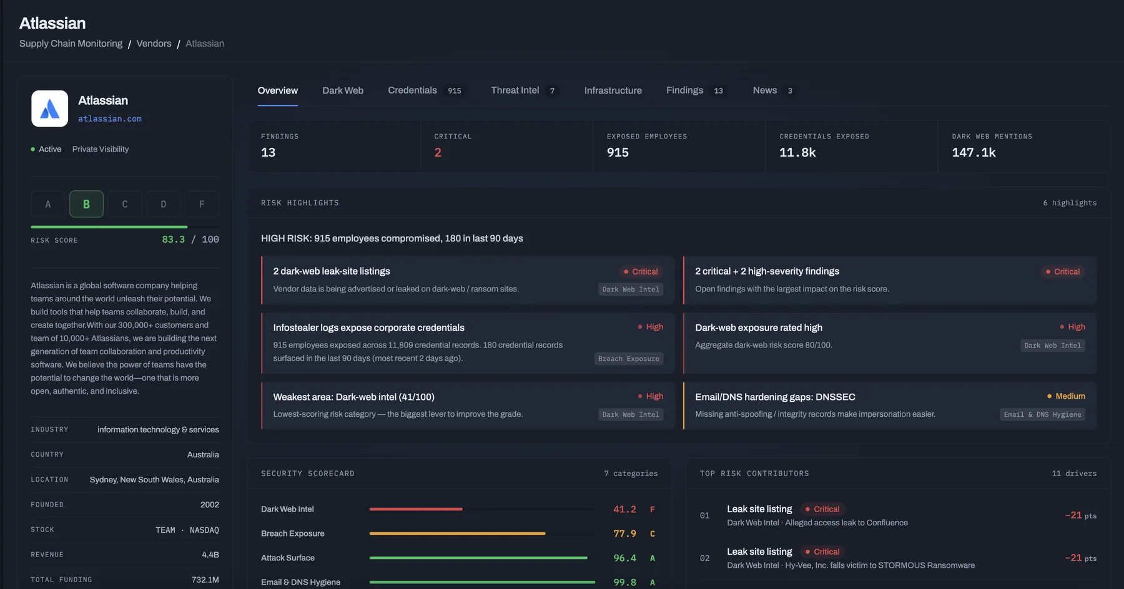
Task: Open the 2 critical + 2 high-severity findings highlight
Action: pos(890,280)
